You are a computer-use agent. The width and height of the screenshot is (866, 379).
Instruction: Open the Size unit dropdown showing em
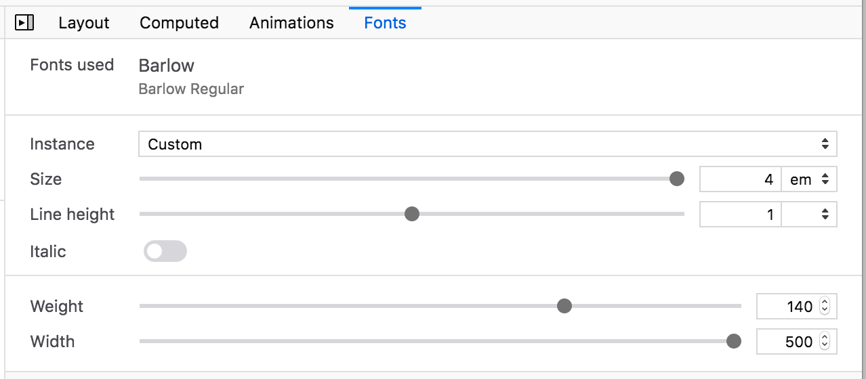810,179
